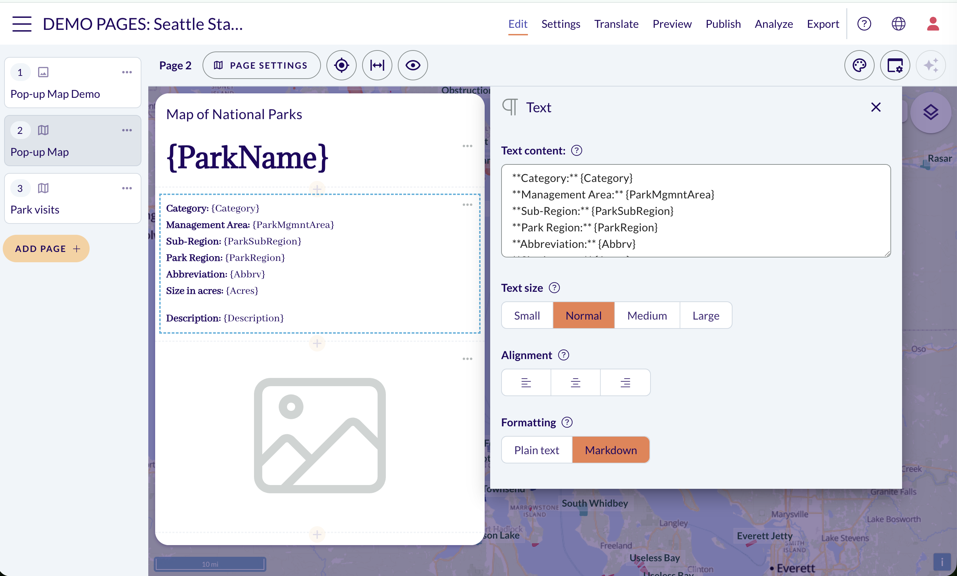Click the locate map position icon

(342, 65)
